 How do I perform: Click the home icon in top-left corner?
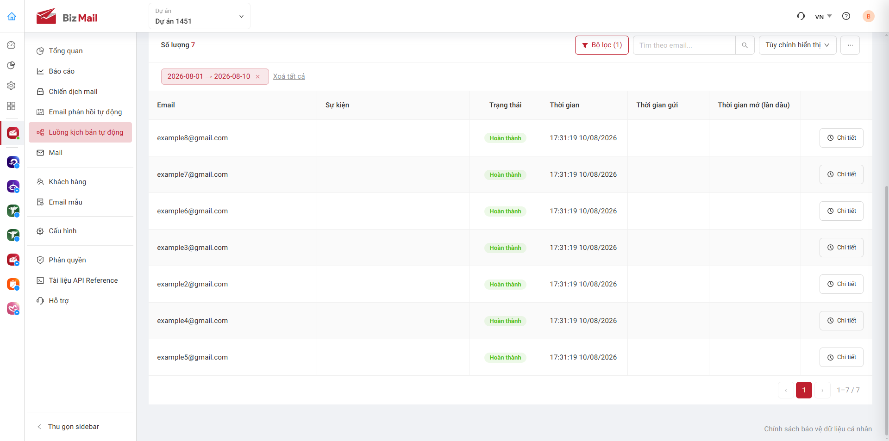[12, 17]
